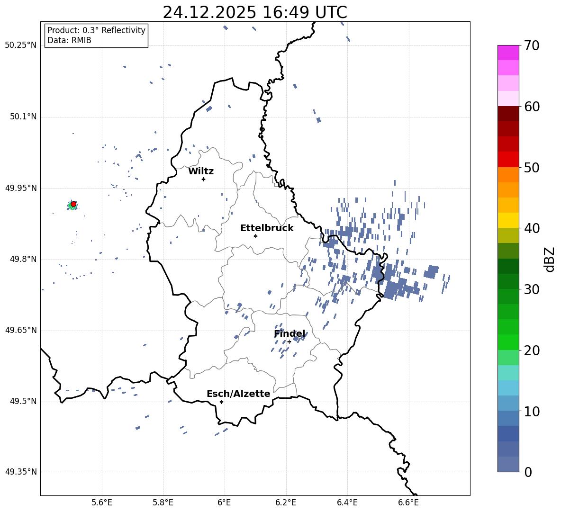Viewport: 561px width, 512px height.
Task: Select the Wiltz city label
Action: (201, 171)
